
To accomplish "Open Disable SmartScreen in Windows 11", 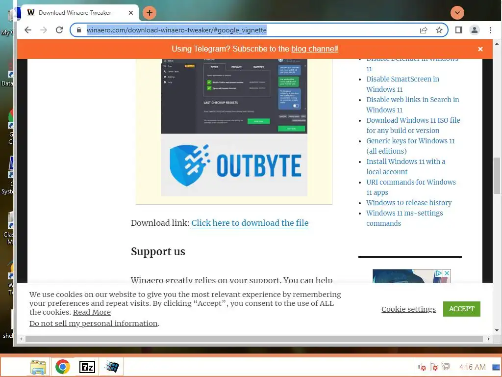I will click(x=403, y=84).
